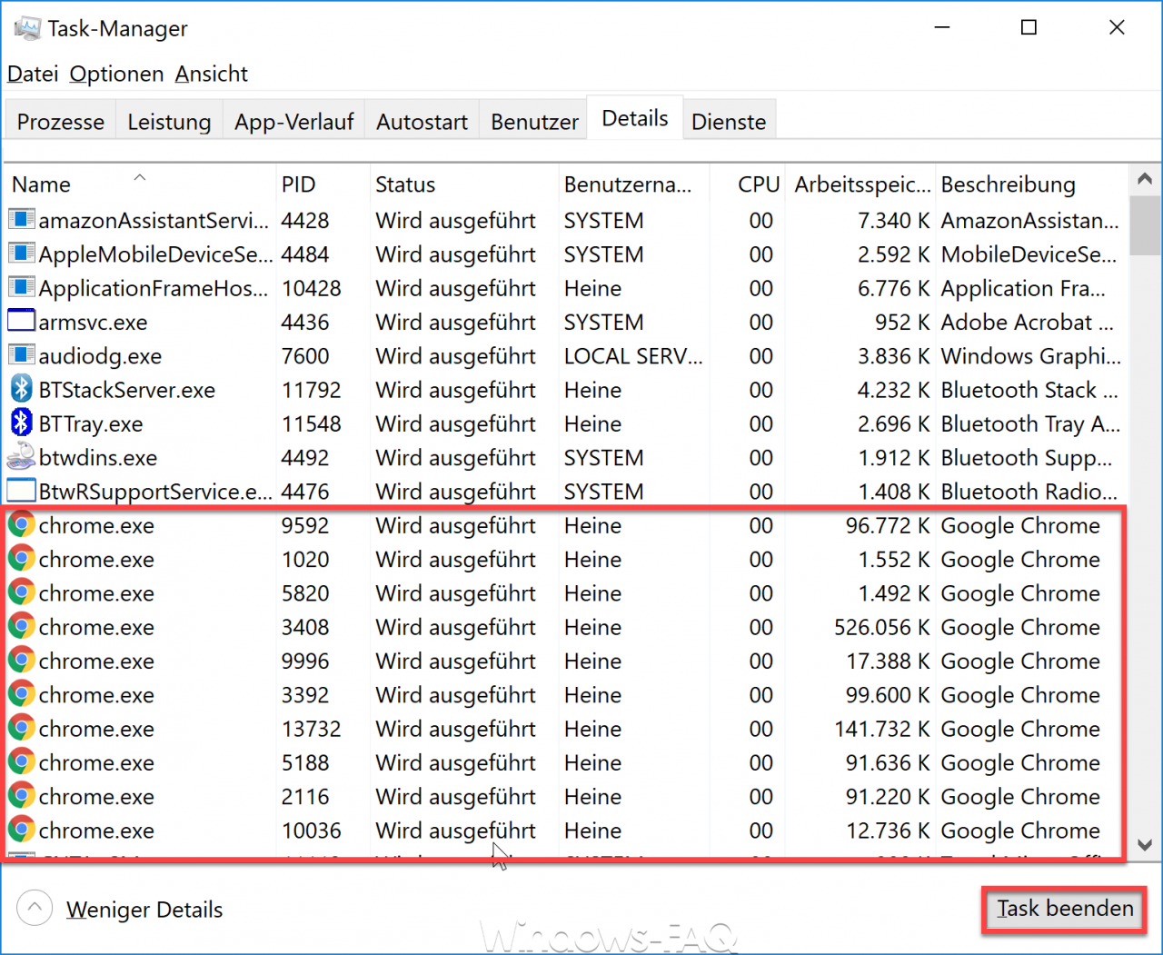Sort by the Benutzername column header

(x=633, y=184)
